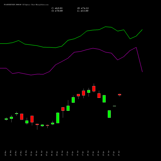The width and height of the screenshot is (161, 161).
Task: Click the red candle for 27 Mar
Action: (x=22, y=117)
